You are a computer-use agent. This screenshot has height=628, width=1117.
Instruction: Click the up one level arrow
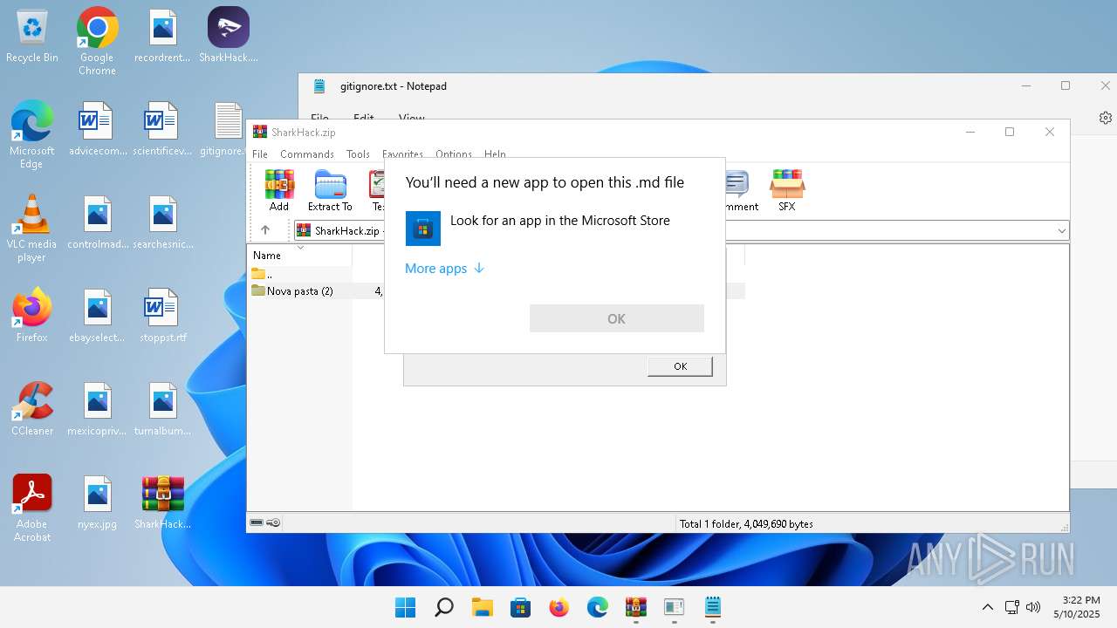tap(265, 230)
